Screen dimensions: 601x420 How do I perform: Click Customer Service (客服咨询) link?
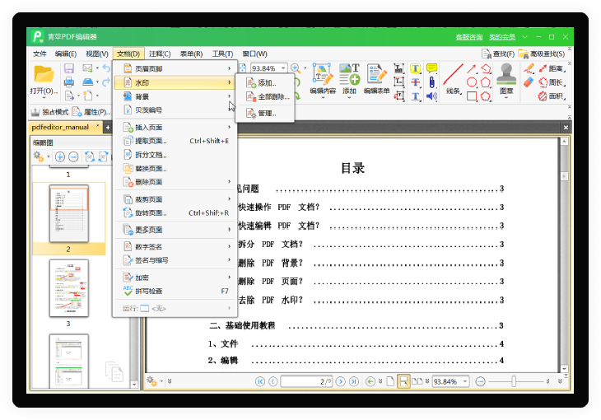pos(468,37)
